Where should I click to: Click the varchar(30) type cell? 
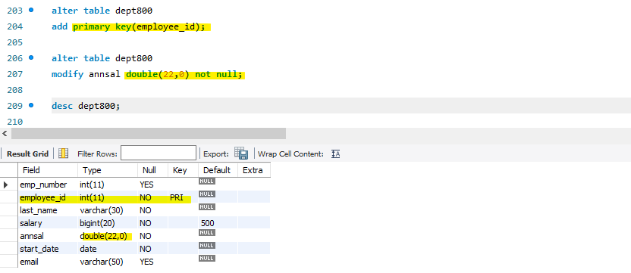coord(108,210)
